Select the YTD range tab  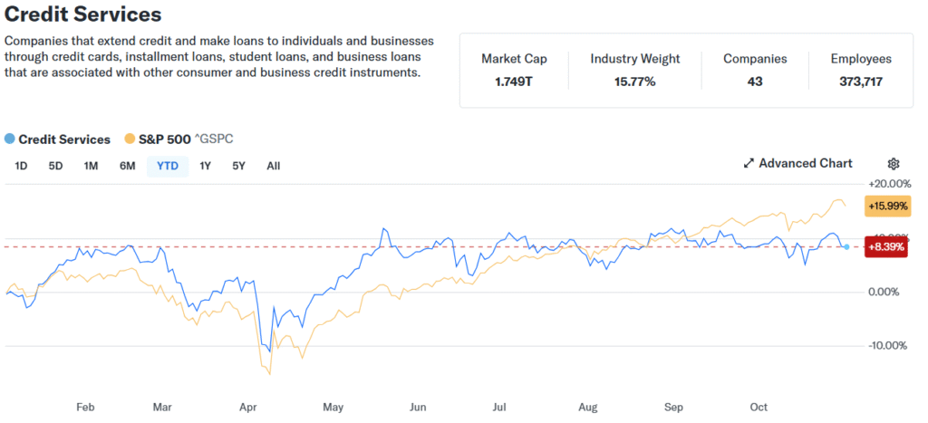pyautogui.click(x=168, y=166)
